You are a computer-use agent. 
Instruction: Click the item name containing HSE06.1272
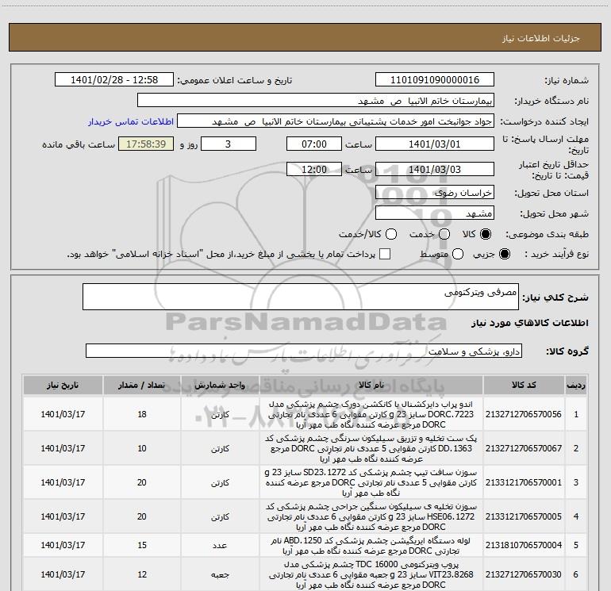[x=371, y=516]
